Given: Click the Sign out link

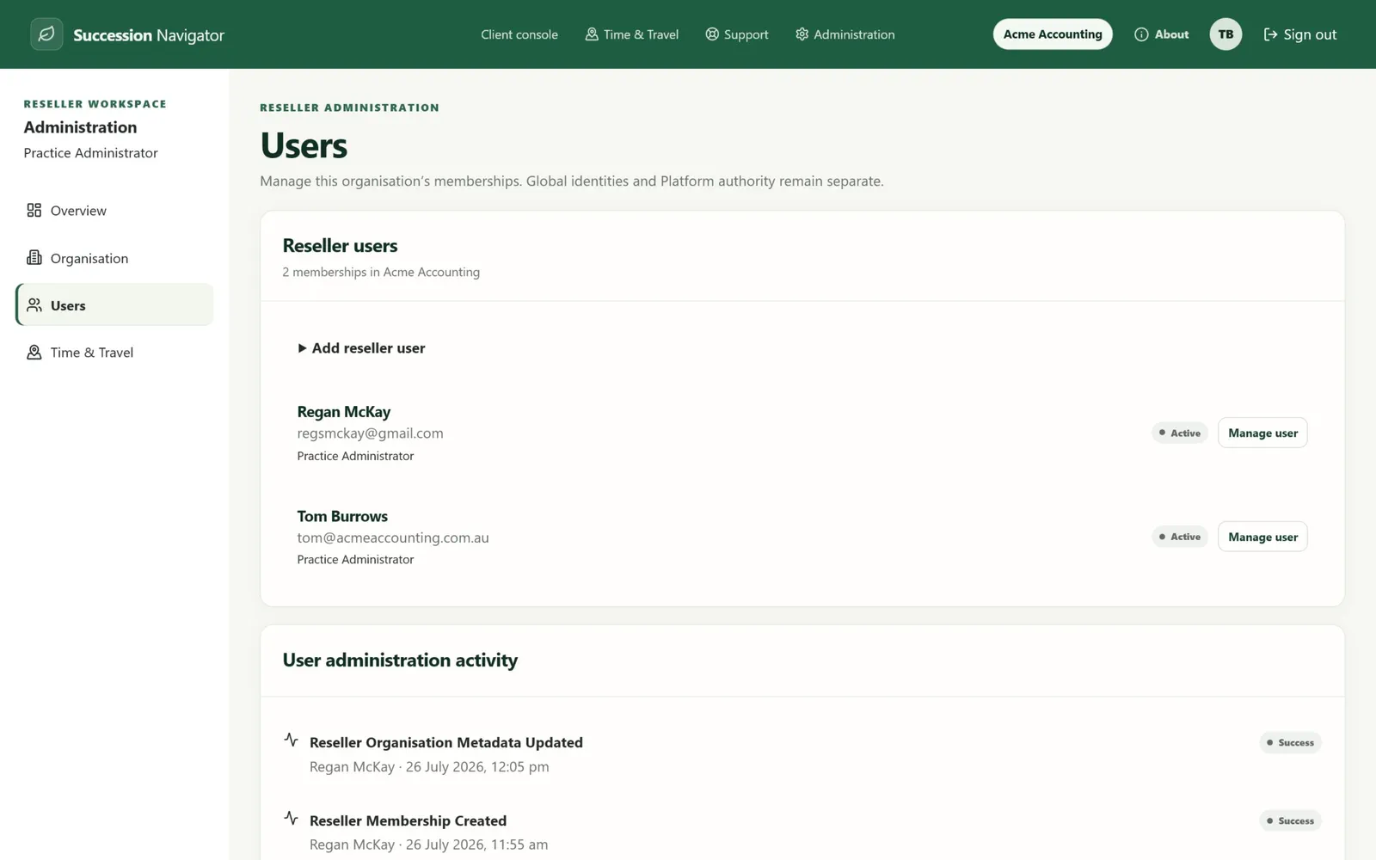Looking at the screenshot, I should [1299, 34].
